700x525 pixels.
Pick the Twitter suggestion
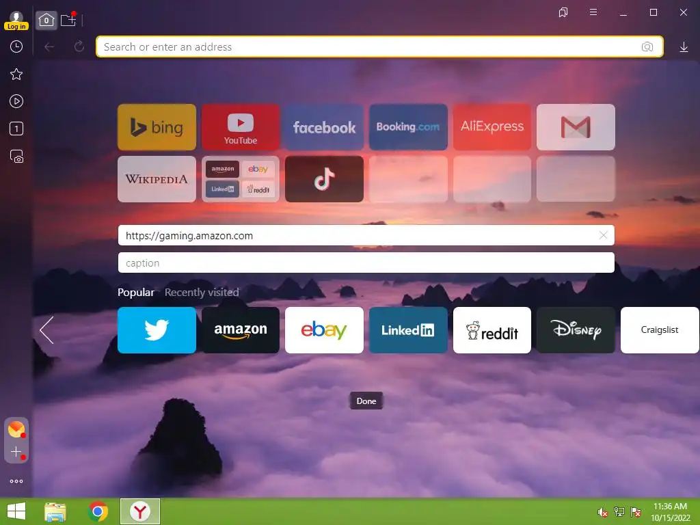pyautogui.click(x=157, y=330)
